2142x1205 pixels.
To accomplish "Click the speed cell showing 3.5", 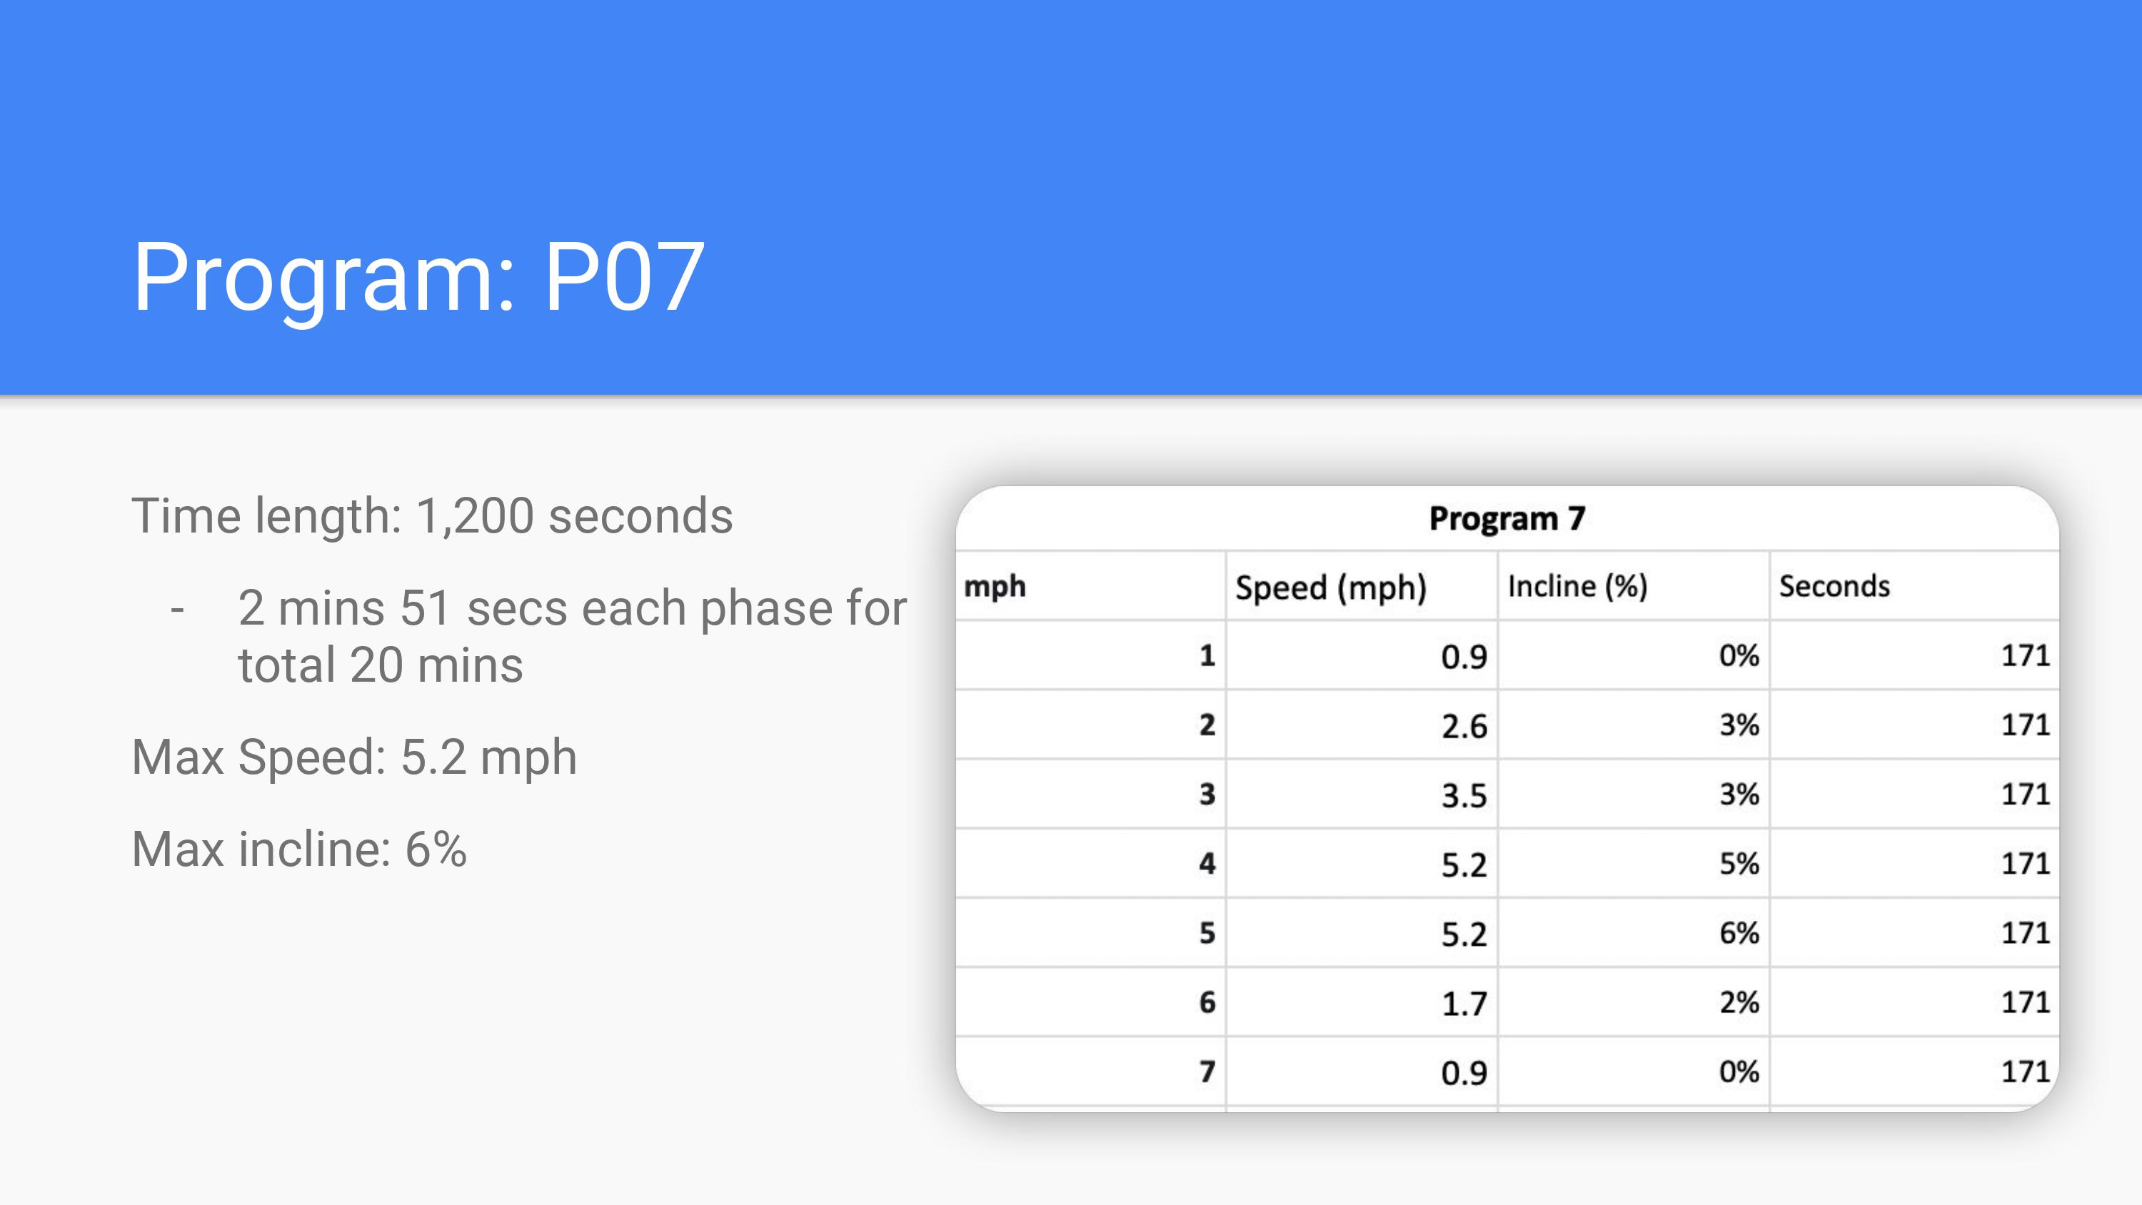I will coord(1464,795).
